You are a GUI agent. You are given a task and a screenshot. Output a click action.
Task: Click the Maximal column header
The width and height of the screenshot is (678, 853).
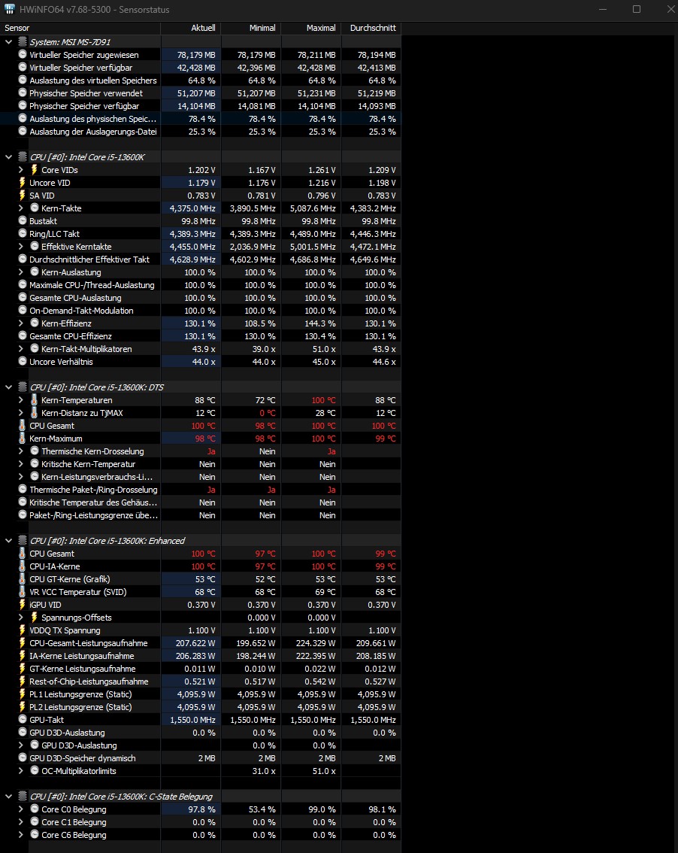click(x=311, y=28)
